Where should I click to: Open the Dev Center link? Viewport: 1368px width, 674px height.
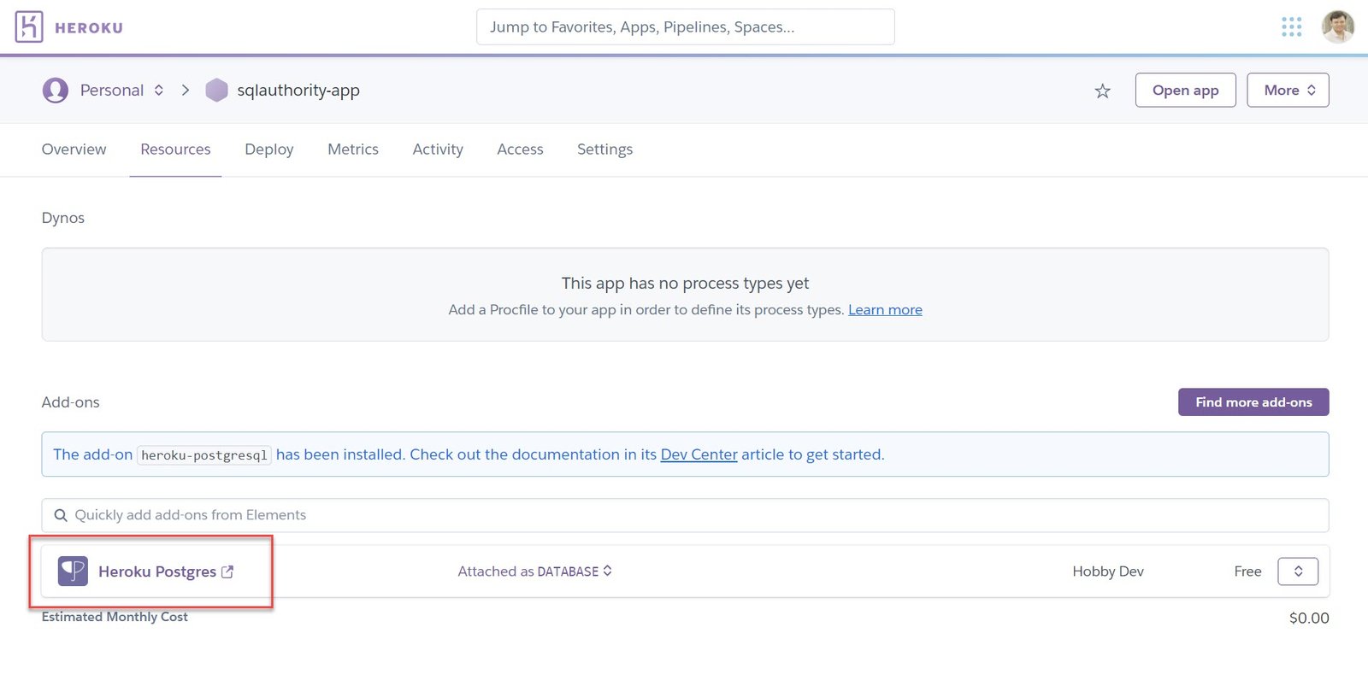[x=699, y=454]
